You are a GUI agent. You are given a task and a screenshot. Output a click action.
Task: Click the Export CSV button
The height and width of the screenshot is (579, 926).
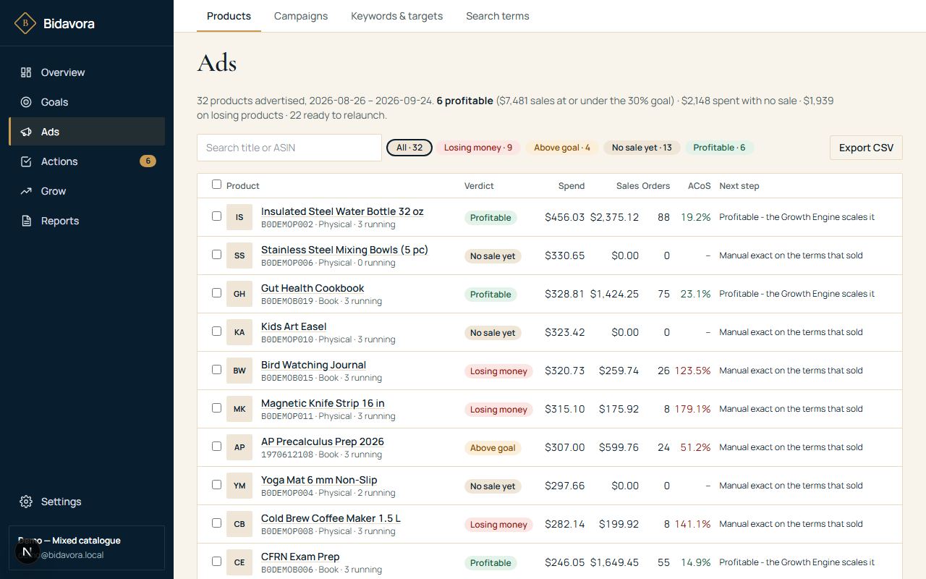(866, 148)
